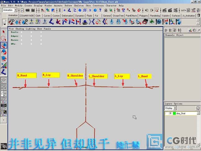Screen dimensions: 201x151
Task: Open the Skin menu
Action: [88, 6]
